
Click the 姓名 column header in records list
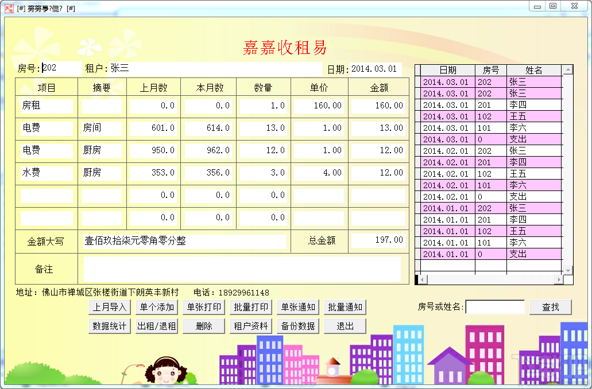click(x=534, y=70)
